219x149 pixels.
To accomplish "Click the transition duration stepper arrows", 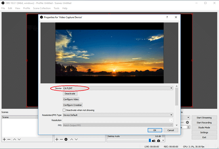I will point(189,127).
